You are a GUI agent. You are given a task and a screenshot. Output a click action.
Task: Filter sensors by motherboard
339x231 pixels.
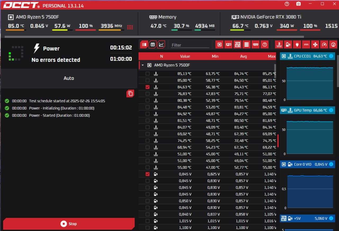[x=237, y=44]
